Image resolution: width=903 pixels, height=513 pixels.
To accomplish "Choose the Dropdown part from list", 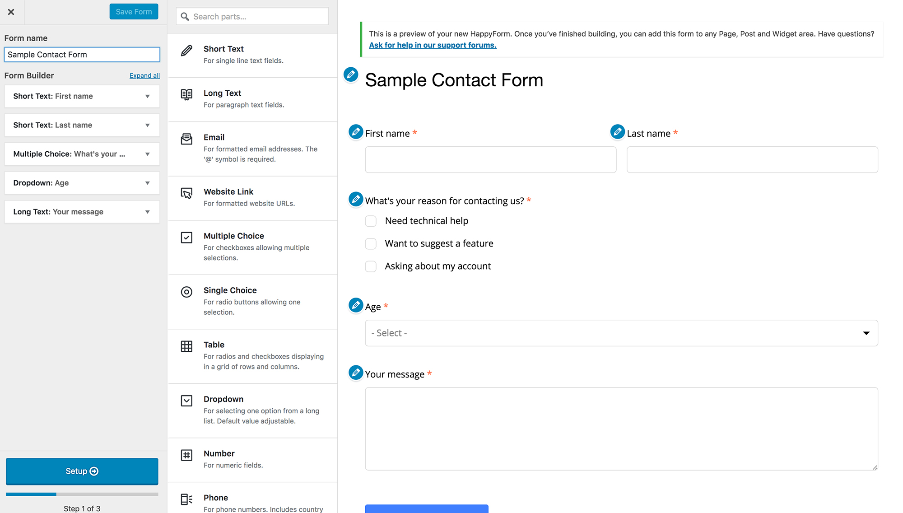I will click(253, 410).
